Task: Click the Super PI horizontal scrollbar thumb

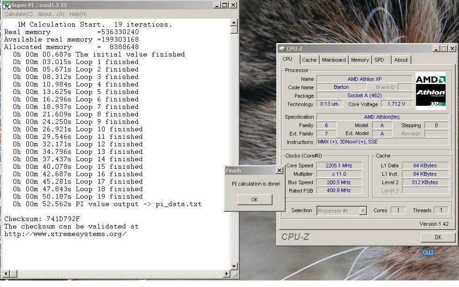Action: pos(13,273)
